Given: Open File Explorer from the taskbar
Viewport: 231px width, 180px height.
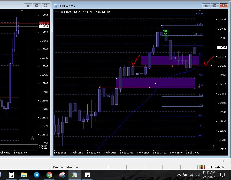Looking at the screenshot, I should click(24, 175).
